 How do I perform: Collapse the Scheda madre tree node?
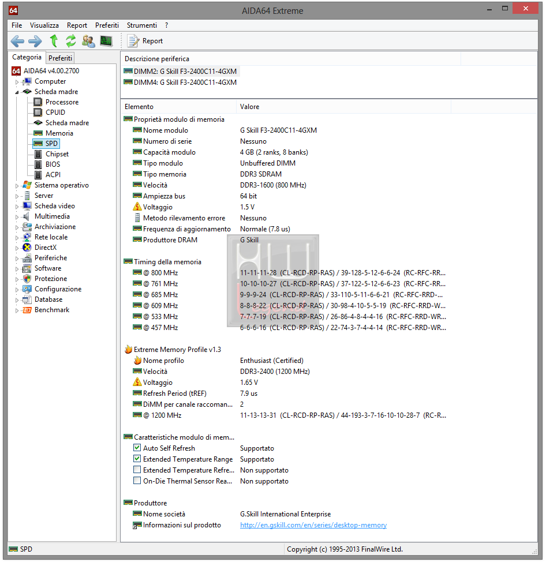coord(17,92)
